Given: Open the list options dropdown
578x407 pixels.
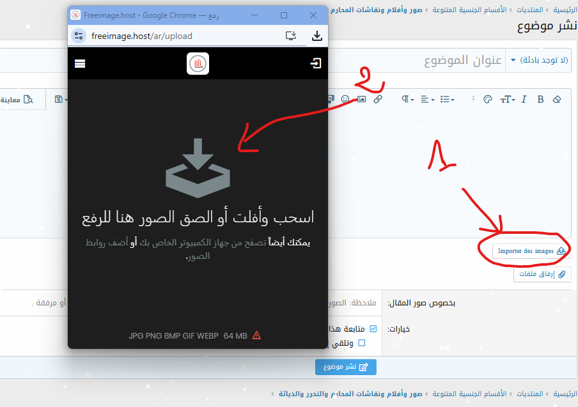Looking at the screenshot, I should tap(447, 100).
